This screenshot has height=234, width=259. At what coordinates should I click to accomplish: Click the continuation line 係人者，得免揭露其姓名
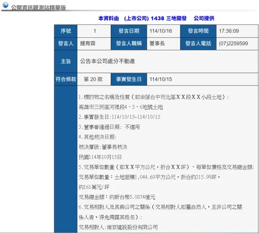pyautogui.click(x=110, y=217)
